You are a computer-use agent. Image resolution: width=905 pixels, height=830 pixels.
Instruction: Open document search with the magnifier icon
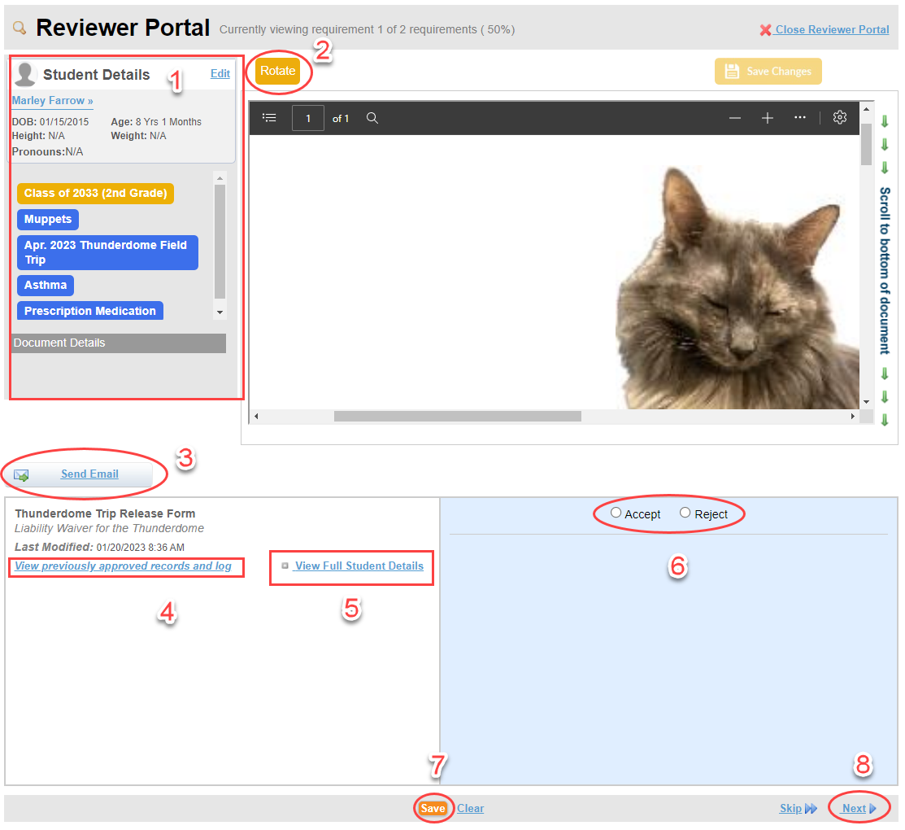click(372, 117)
